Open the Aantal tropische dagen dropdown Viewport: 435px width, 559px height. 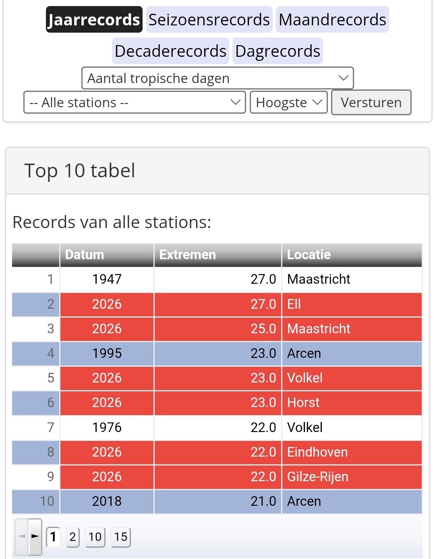point(217,78)
